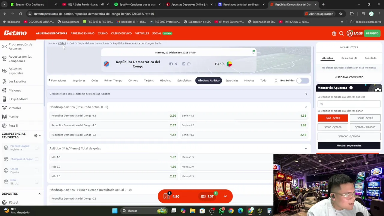Click the Betano logo
This screenshot has width=384, height=216.
click(15, 33)
